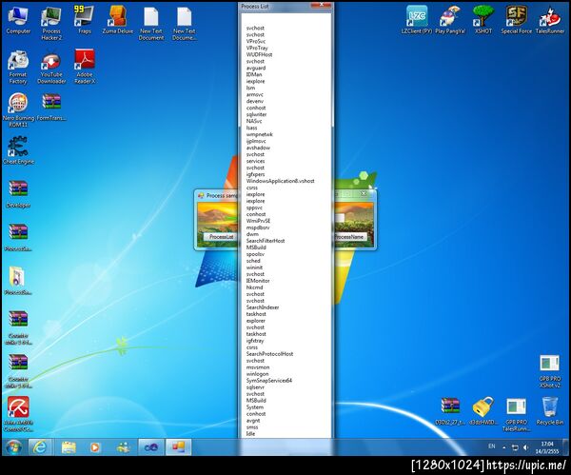This screenshot has height=475, width=571.
Task: Click the Fraps desktop shortcut
Action: [84, 20]
